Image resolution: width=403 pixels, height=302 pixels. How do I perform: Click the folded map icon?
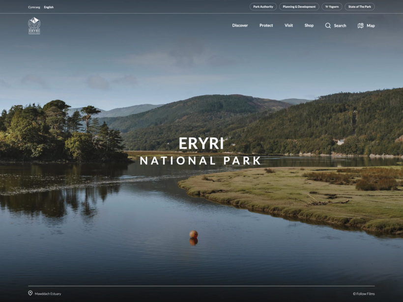pos(361,26)
